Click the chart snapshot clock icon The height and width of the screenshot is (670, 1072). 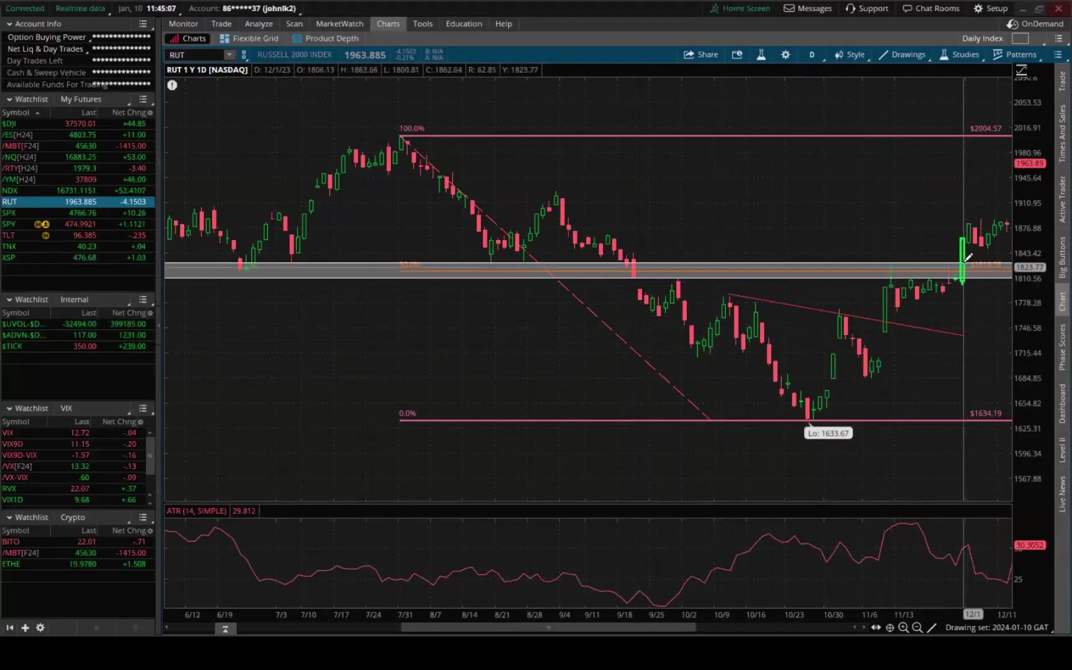737,55
